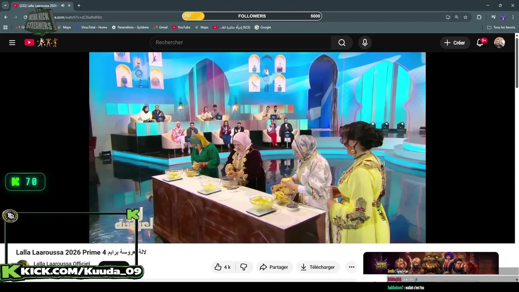This screenshot has height=292, width=519.
Task: Close the Lalla Laaroussa tab
Action: click(69, 6)
